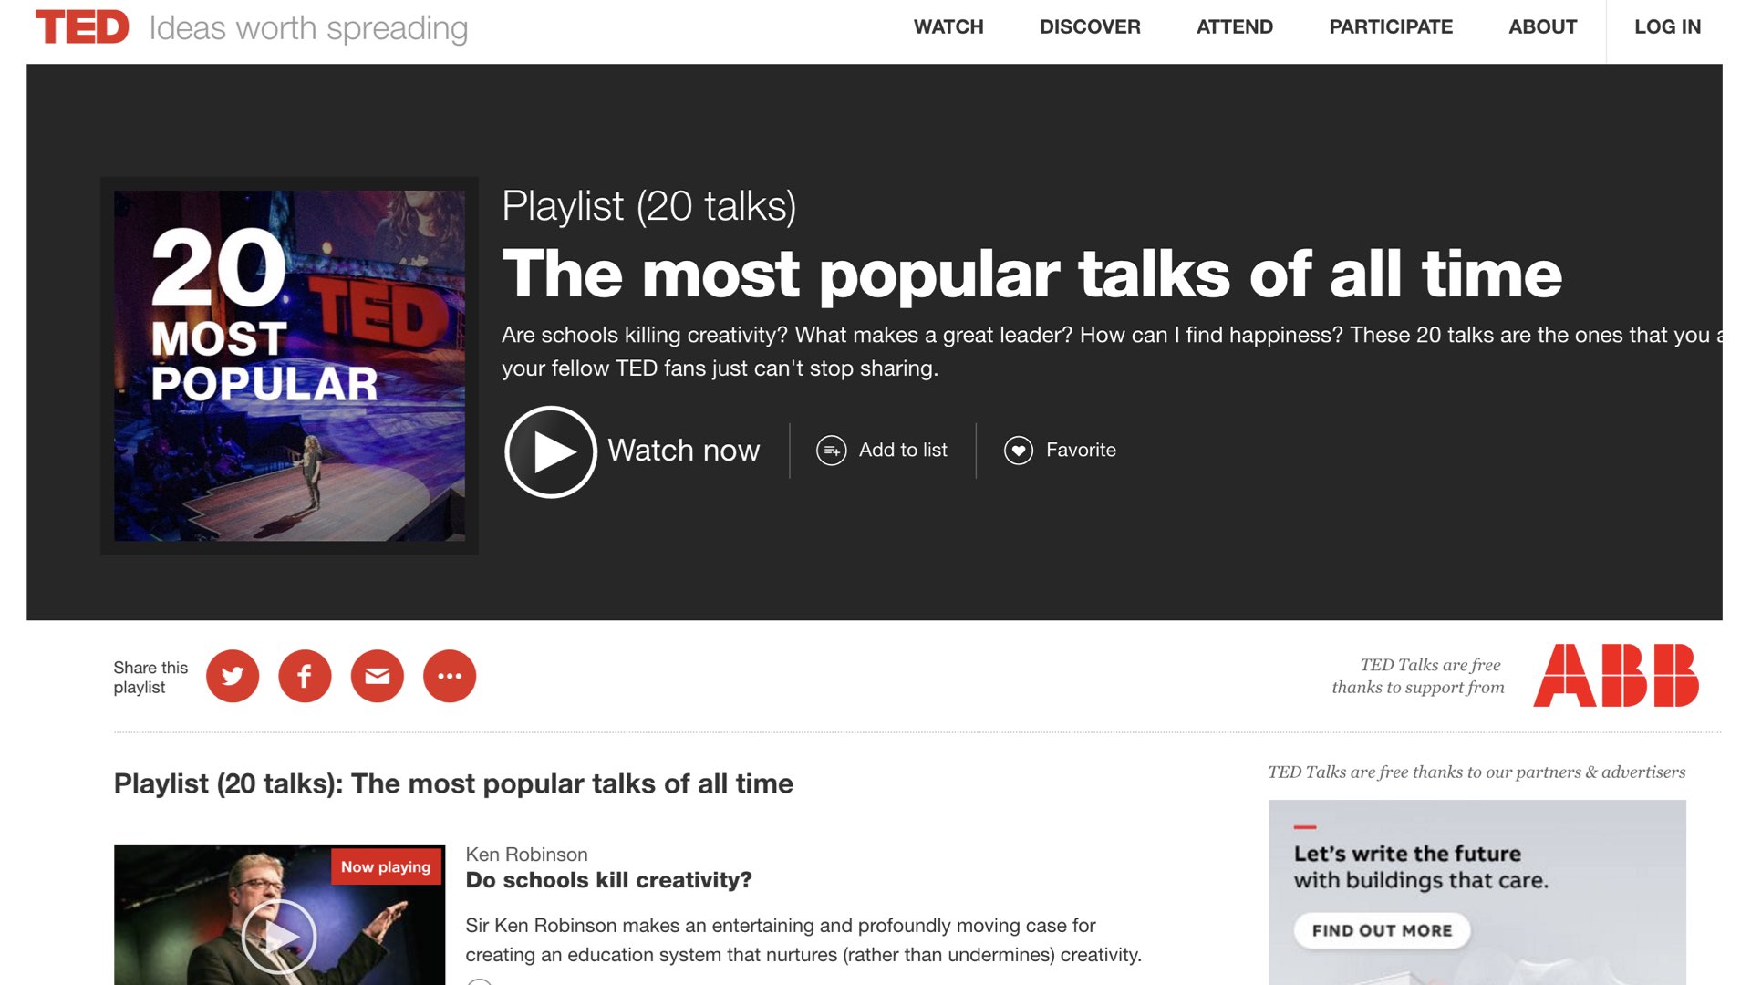Click the Ideas worth spreading tagline

point(308,28)
